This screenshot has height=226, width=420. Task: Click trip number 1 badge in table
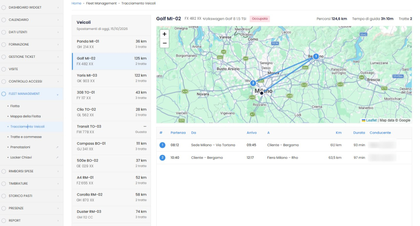click(x=162, y=145)
